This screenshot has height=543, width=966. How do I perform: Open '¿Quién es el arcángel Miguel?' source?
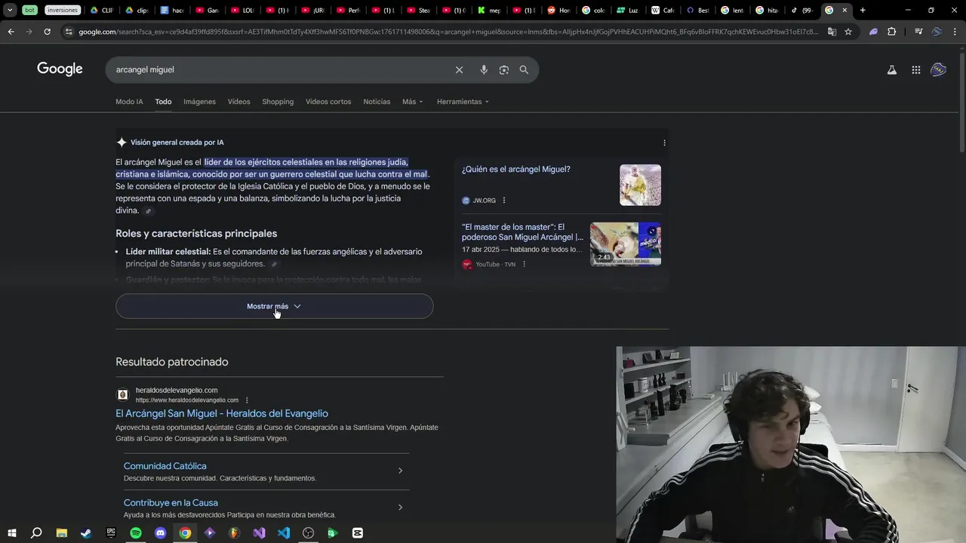pos(516,170)
